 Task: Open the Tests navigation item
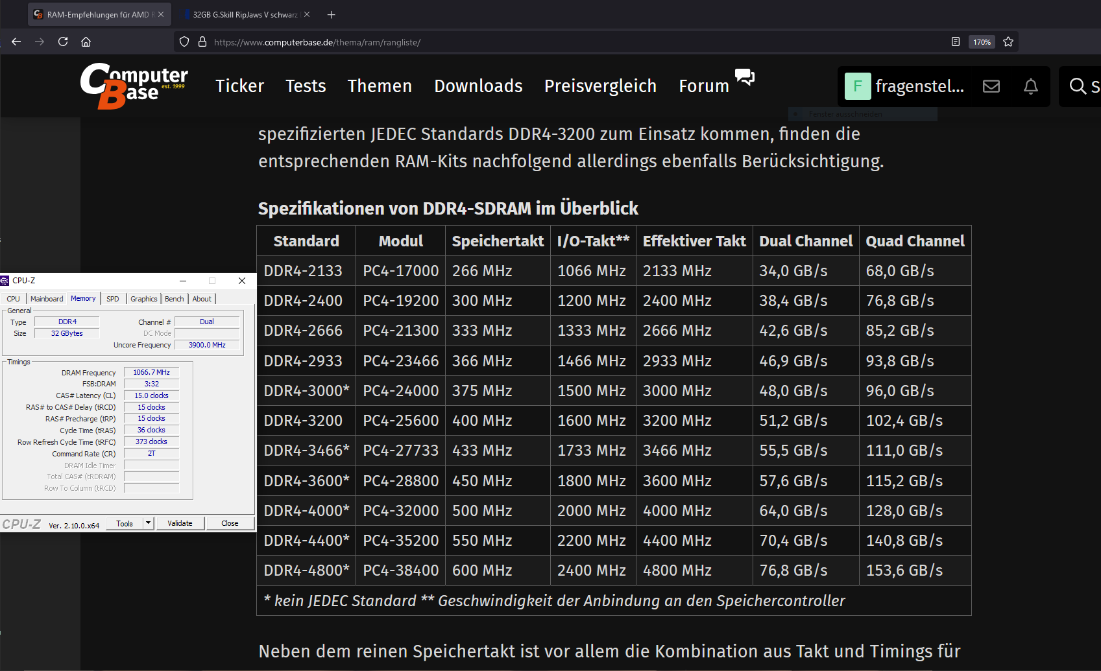[x=306, y=86]
